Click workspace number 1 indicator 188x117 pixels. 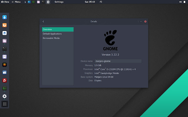(25, 2)
